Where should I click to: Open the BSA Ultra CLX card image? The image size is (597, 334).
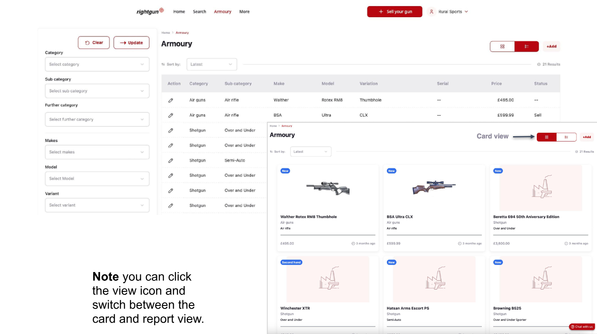click(434, 188)
